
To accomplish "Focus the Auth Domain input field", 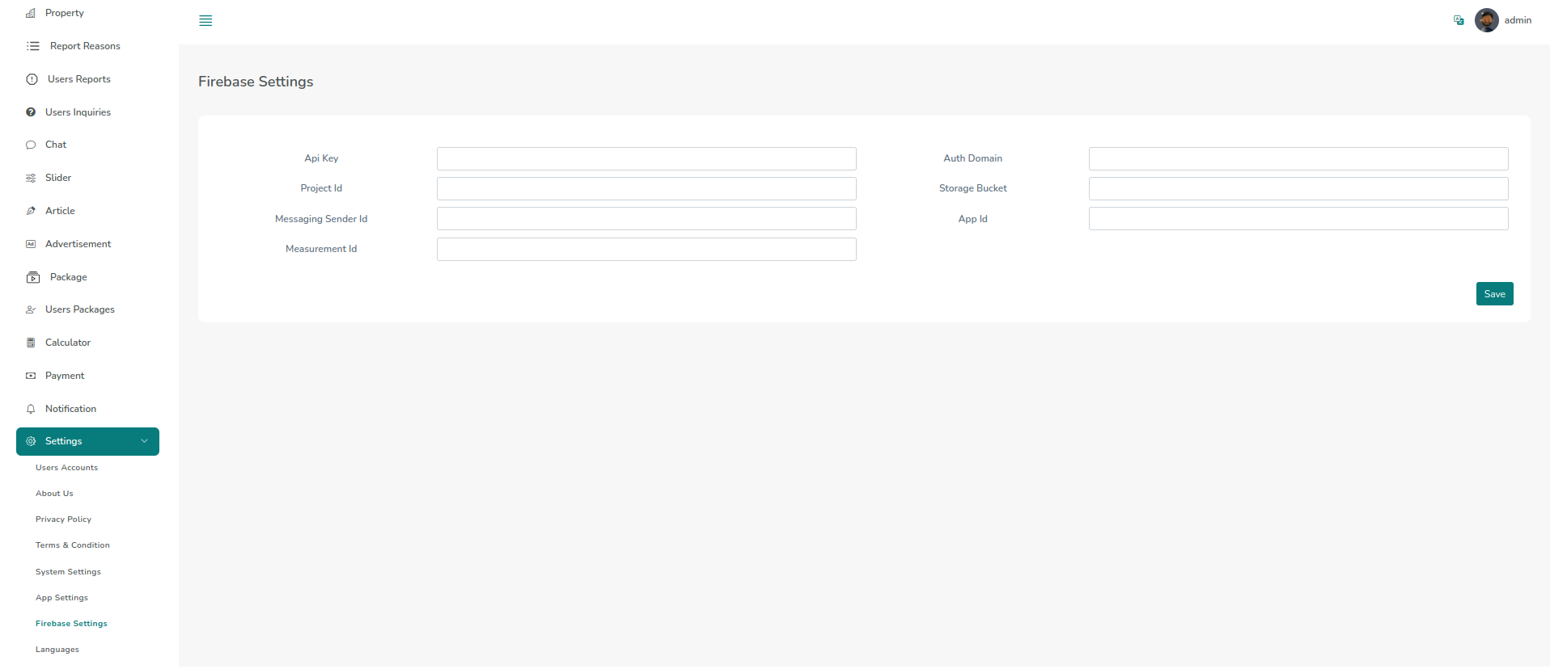I will tap(1298, 158).
